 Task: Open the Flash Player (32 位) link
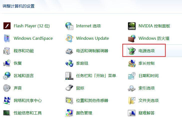[x=32, y=26]
